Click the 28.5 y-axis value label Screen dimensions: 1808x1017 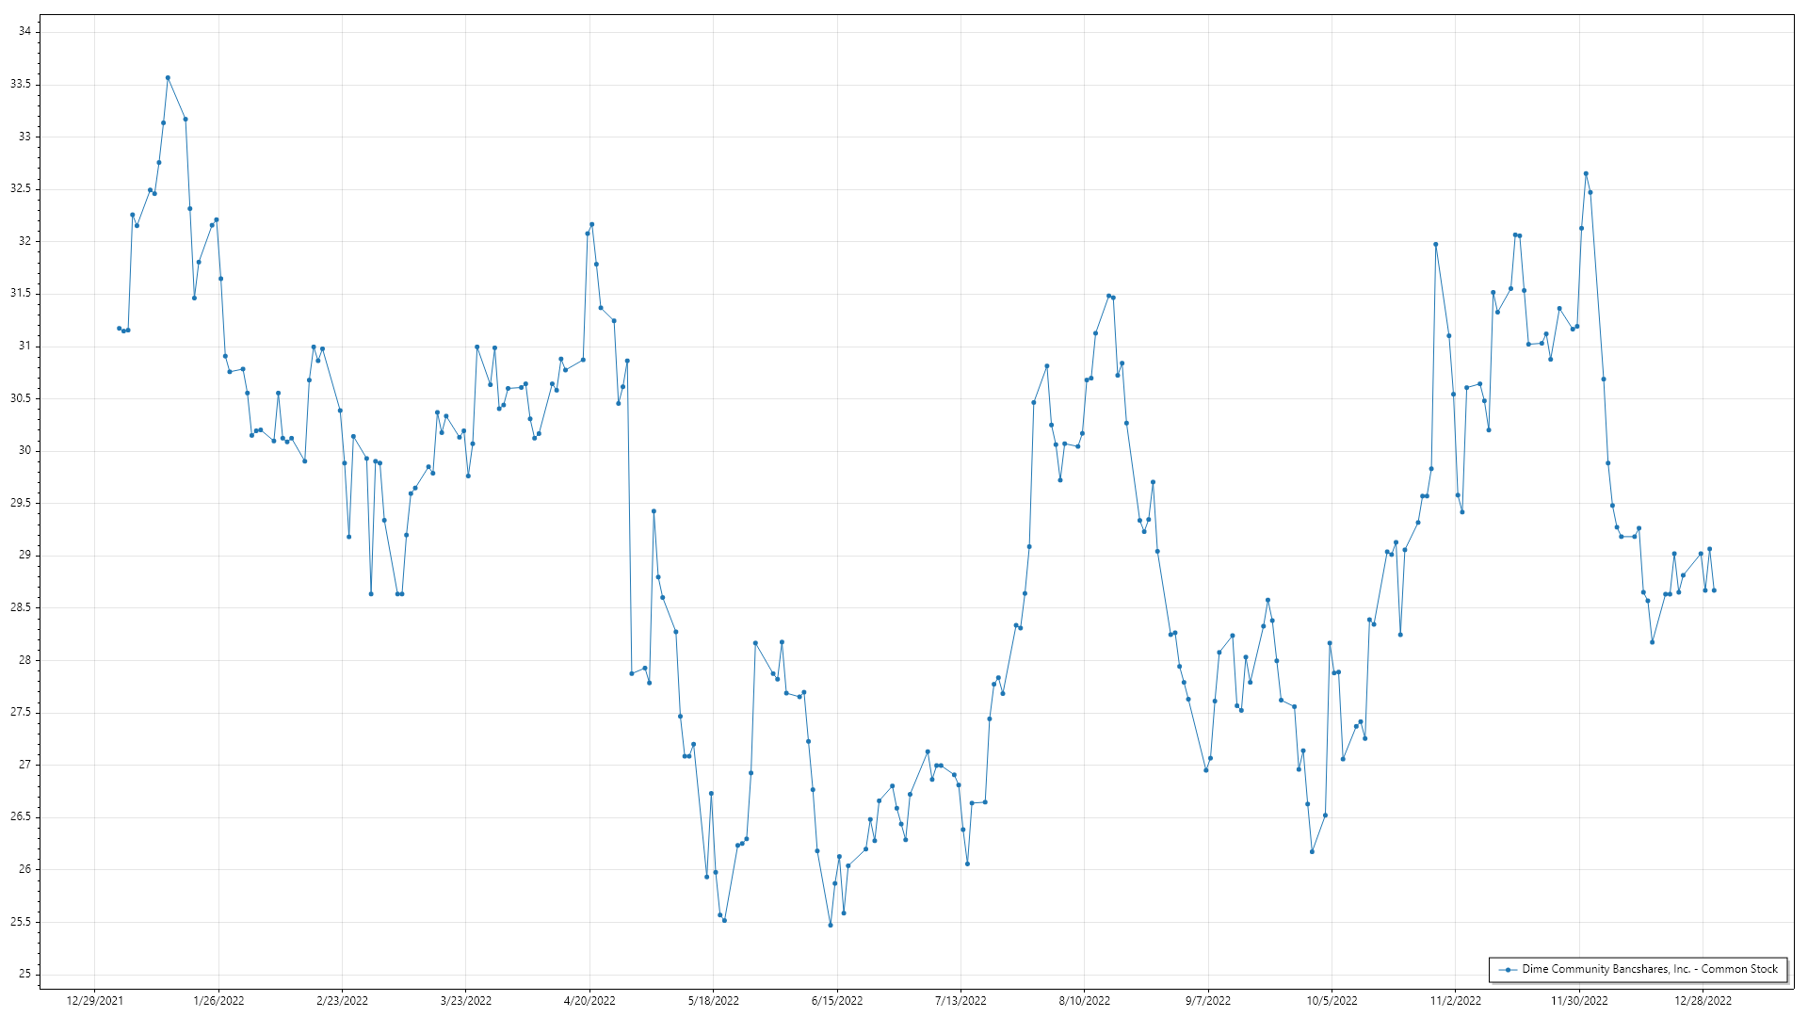21,607
